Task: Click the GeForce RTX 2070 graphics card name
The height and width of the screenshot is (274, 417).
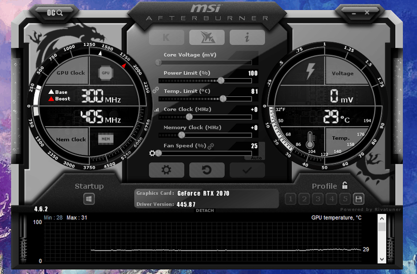Action: pos(203,193)
